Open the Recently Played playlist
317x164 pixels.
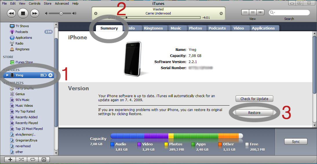coord(27,123)
